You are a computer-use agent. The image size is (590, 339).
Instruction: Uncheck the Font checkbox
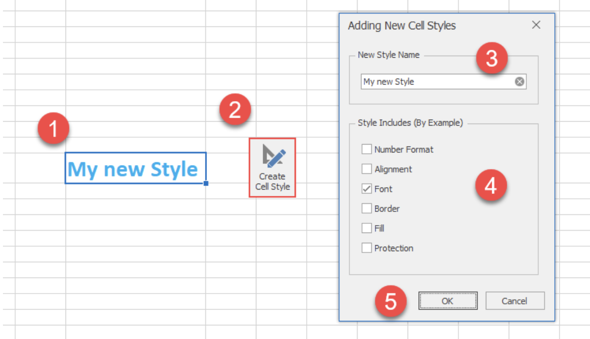366,189
